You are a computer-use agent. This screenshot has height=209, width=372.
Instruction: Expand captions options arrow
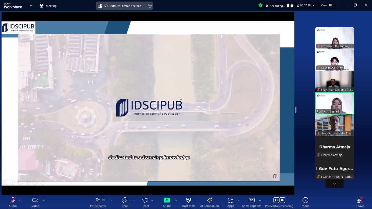coord(260,200)
